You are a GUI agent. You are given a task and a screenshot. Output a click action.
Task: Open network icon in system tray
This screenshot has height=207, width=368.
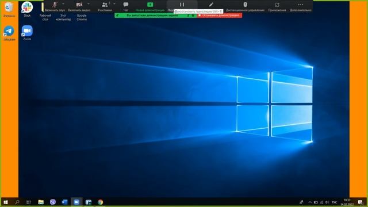pos(322,202)
